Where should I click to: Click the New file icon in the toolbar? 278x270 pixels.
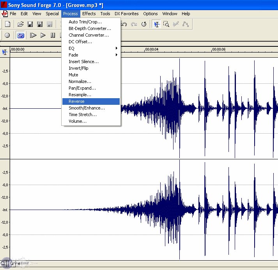(x=7, y=24)
